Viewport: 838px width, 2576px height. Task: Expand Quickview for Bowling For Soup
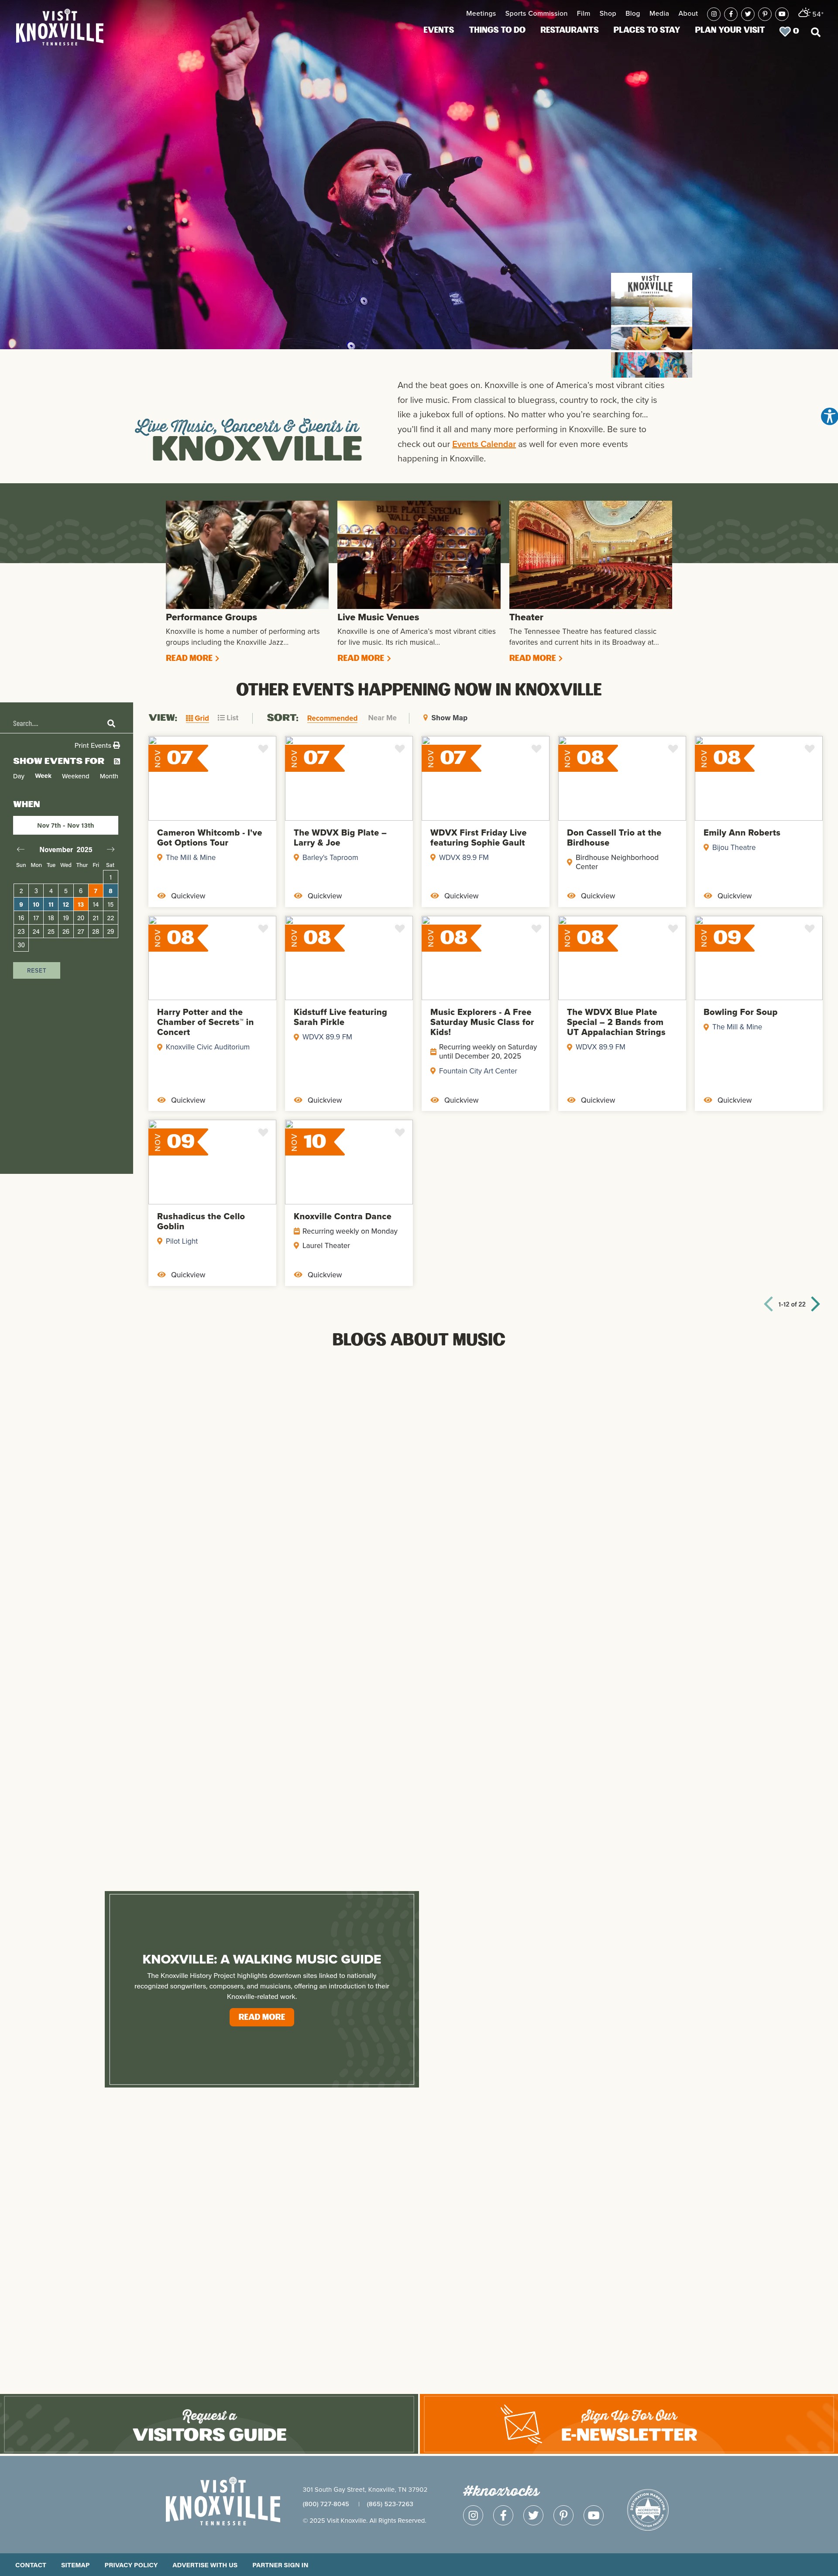[728, 1100]
